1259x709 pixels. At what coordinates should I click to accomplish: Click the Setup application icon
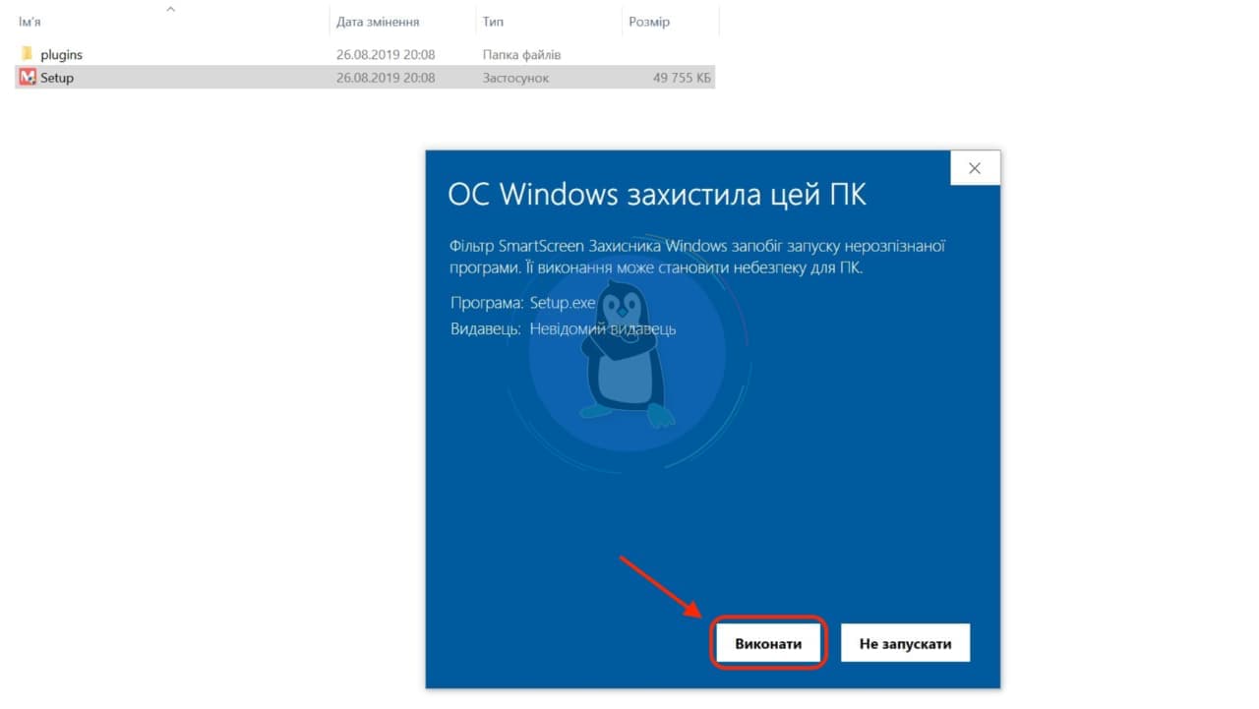pyautogui.click(x=28, y=78)
